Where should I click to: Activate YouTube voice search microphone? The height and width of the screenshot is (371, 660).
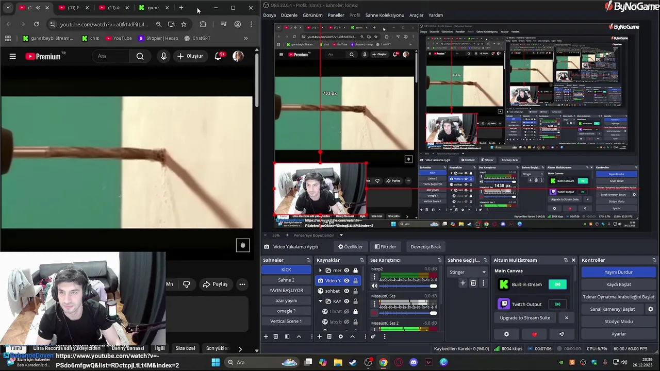click(x=163, y=56)
